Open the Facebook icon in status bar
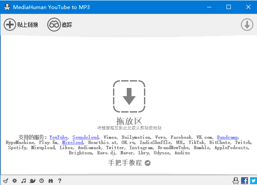This screenshot has width=257, height=185. (245, 181)
